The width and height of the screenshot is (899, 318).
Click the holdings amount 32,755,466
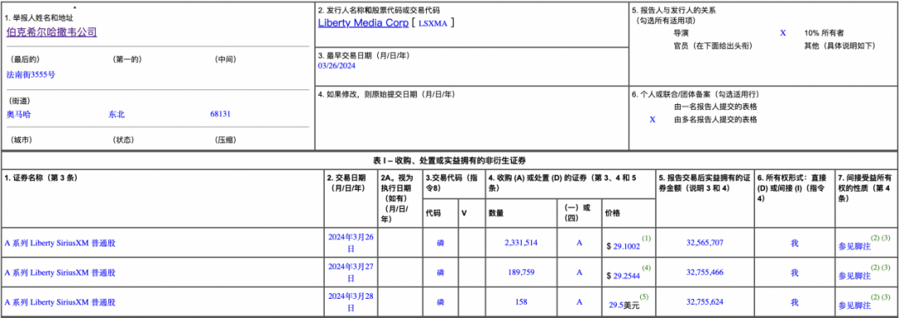(x=705, y=273)
